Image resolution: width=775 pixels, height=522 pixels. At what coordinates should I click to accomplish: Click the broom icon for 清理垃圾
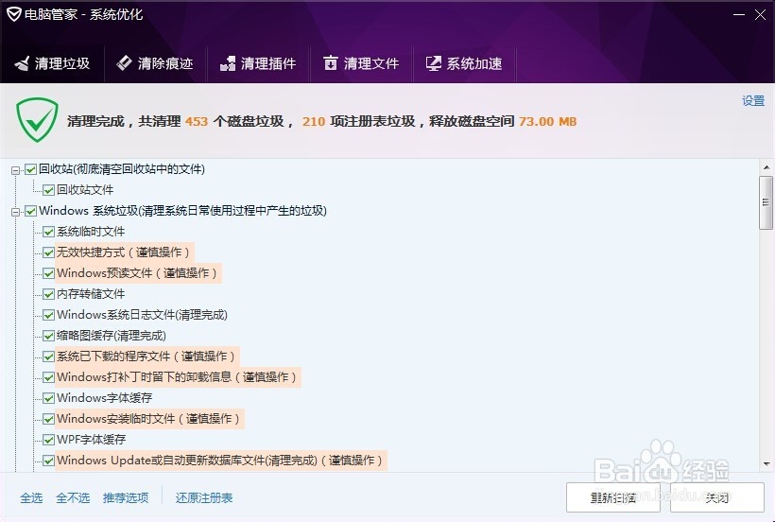(22, 63)
